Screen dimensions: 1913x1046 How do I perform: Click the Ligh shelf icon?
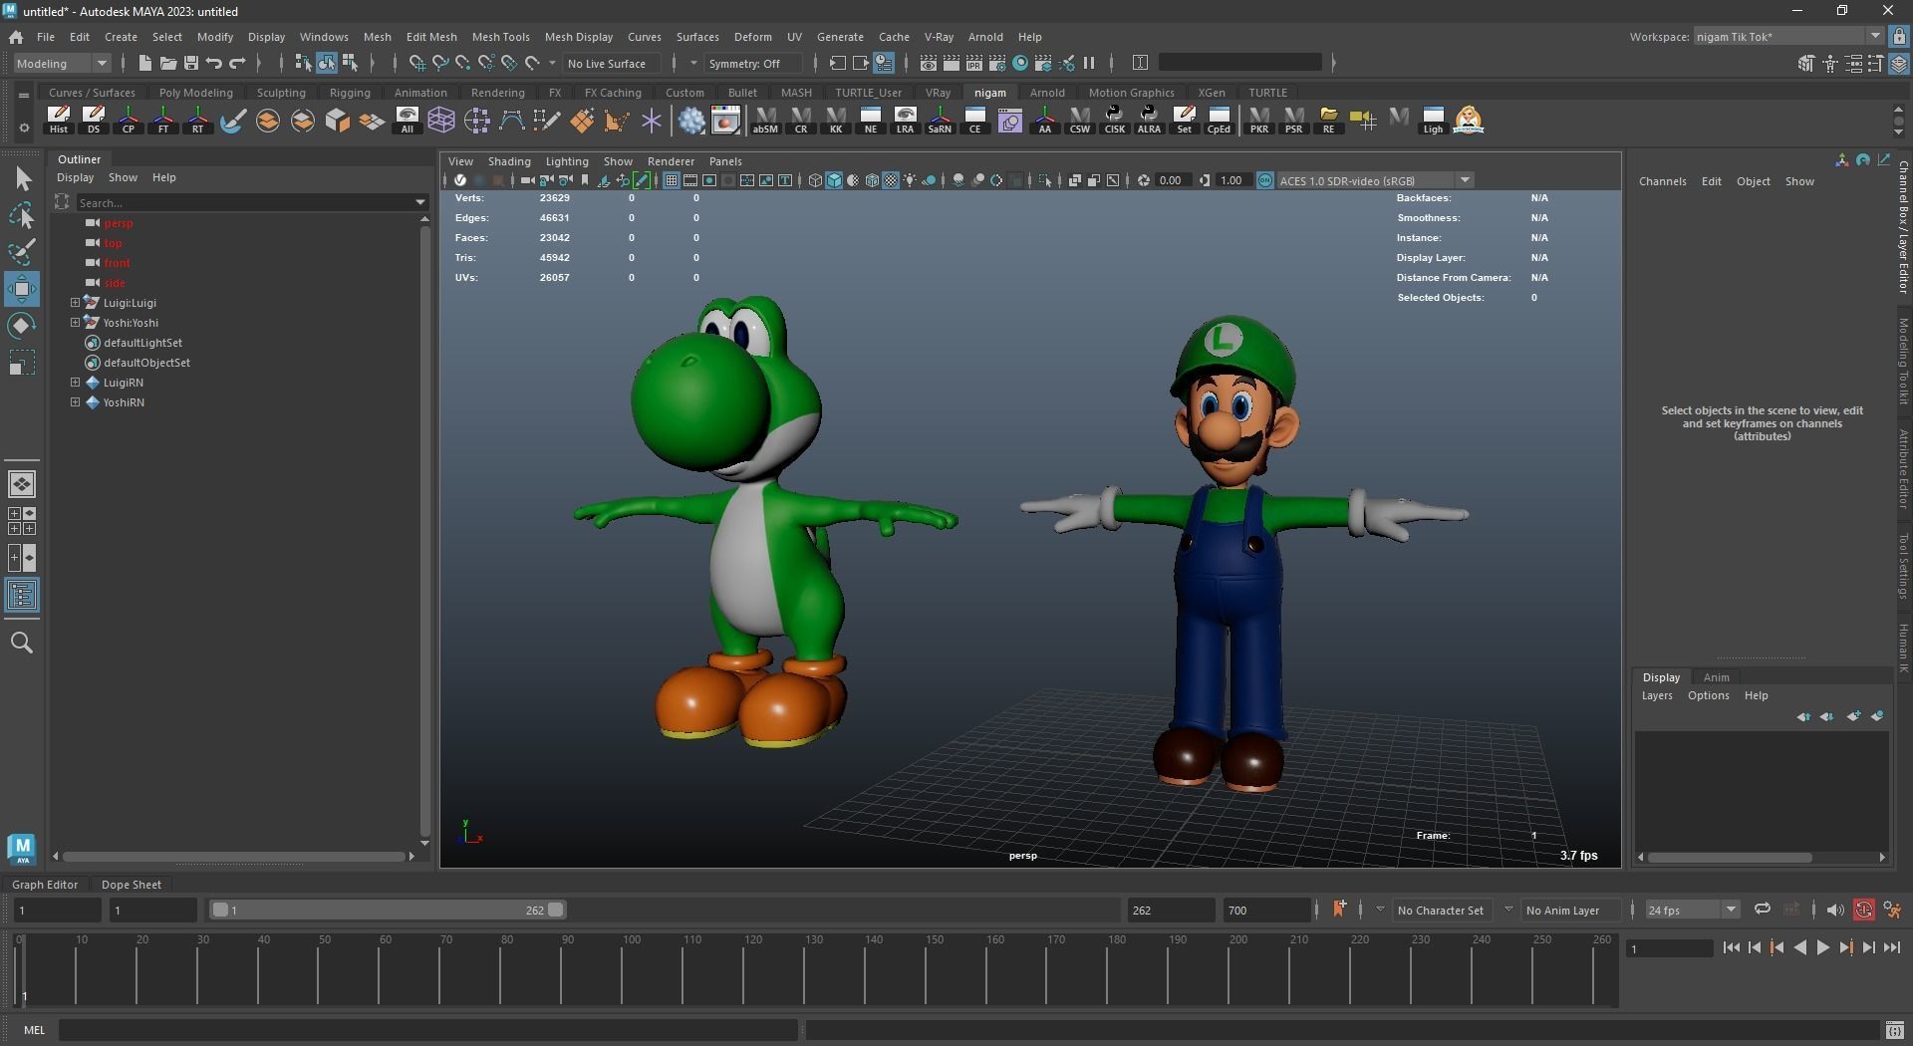pyautogui.click(x=1433, y=120)
